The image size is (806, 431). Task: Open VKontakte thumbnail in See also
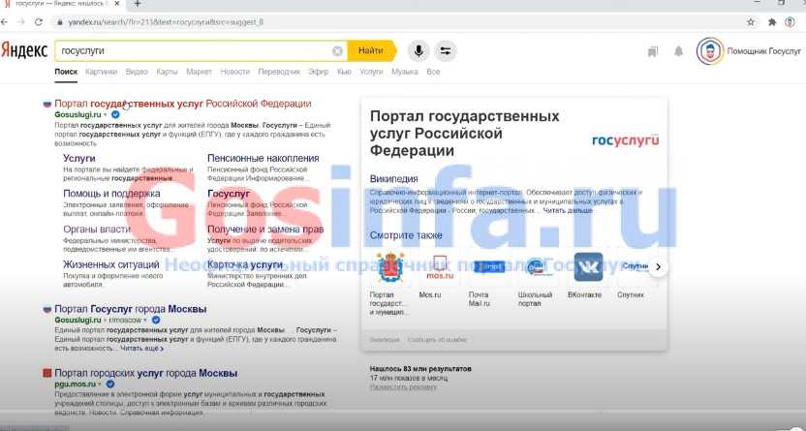588,267
